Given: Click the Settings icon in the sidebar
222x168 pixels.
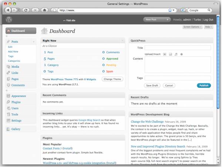Looking at the screenshot, I should pos(9,121).
